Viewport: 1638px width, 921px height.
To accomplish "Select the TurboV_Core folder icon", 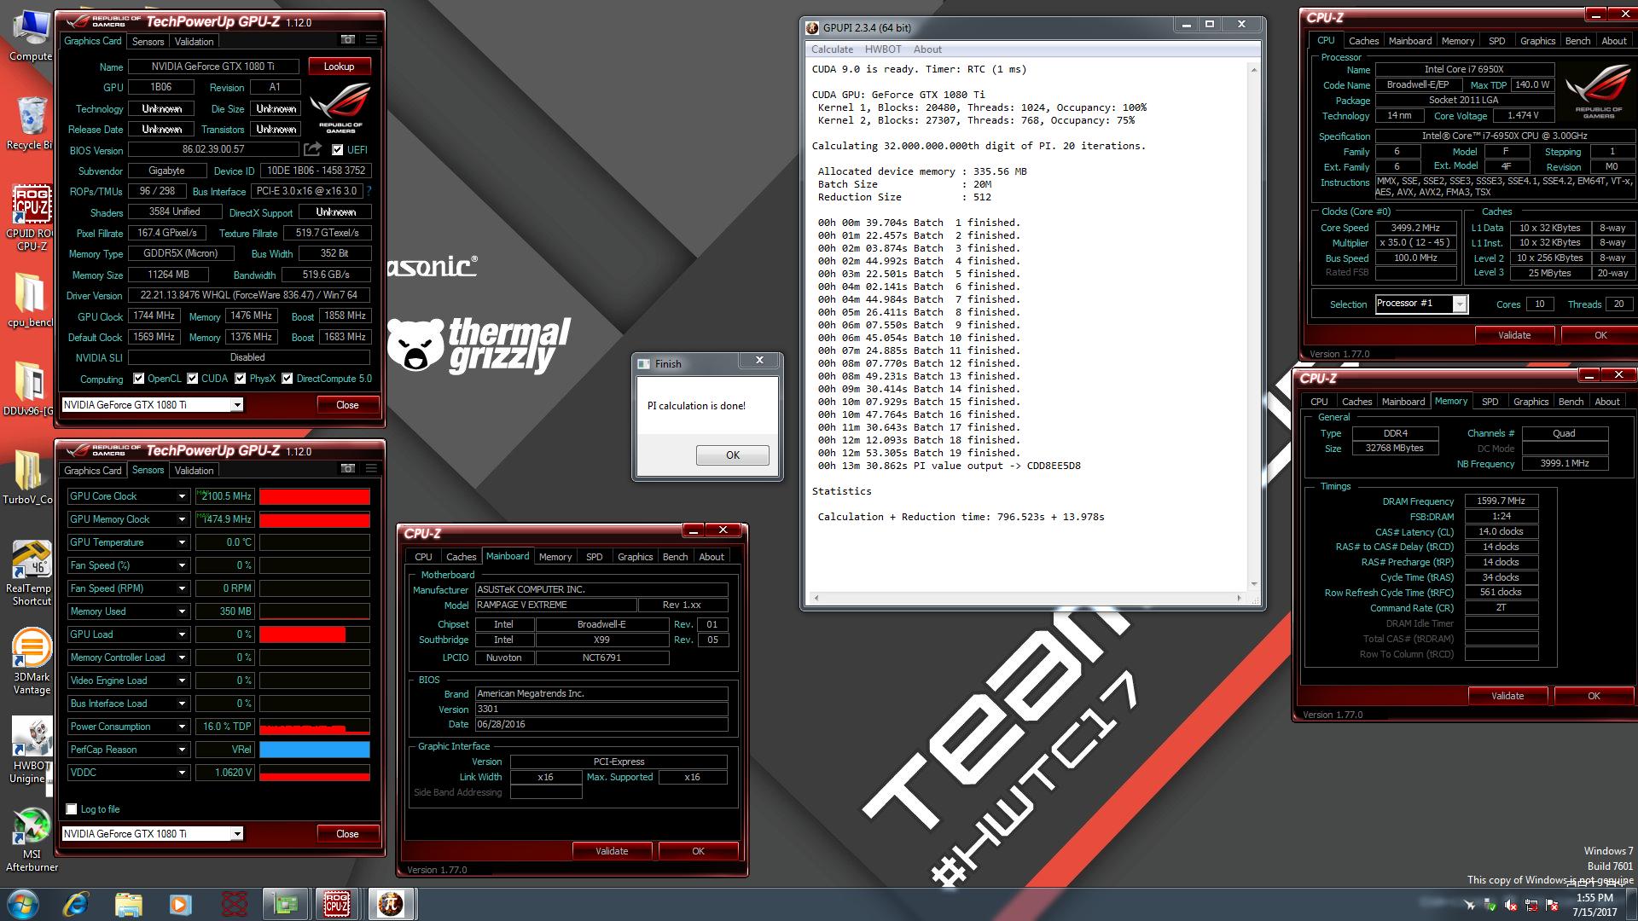I will (x=29, y=477).
